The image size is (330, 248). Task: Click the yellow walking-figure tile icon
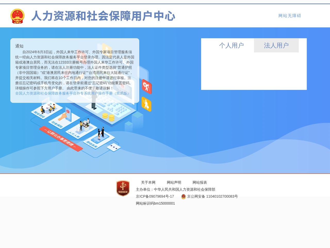(146, 104)
